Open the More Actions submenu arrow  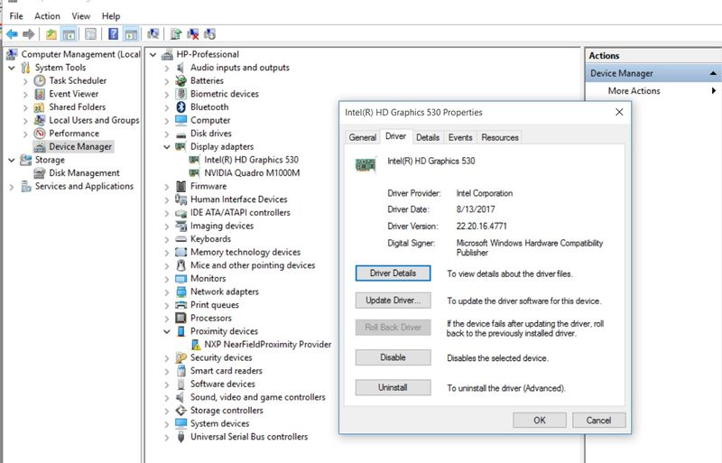coord(714,91)
